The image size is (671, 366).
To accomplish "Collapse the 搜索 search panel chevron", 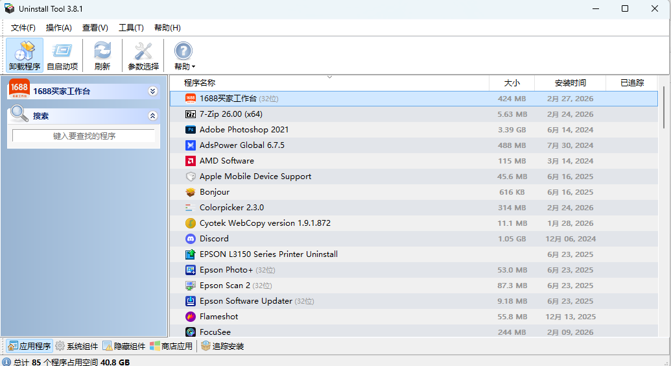I will [x=153, y=116].
